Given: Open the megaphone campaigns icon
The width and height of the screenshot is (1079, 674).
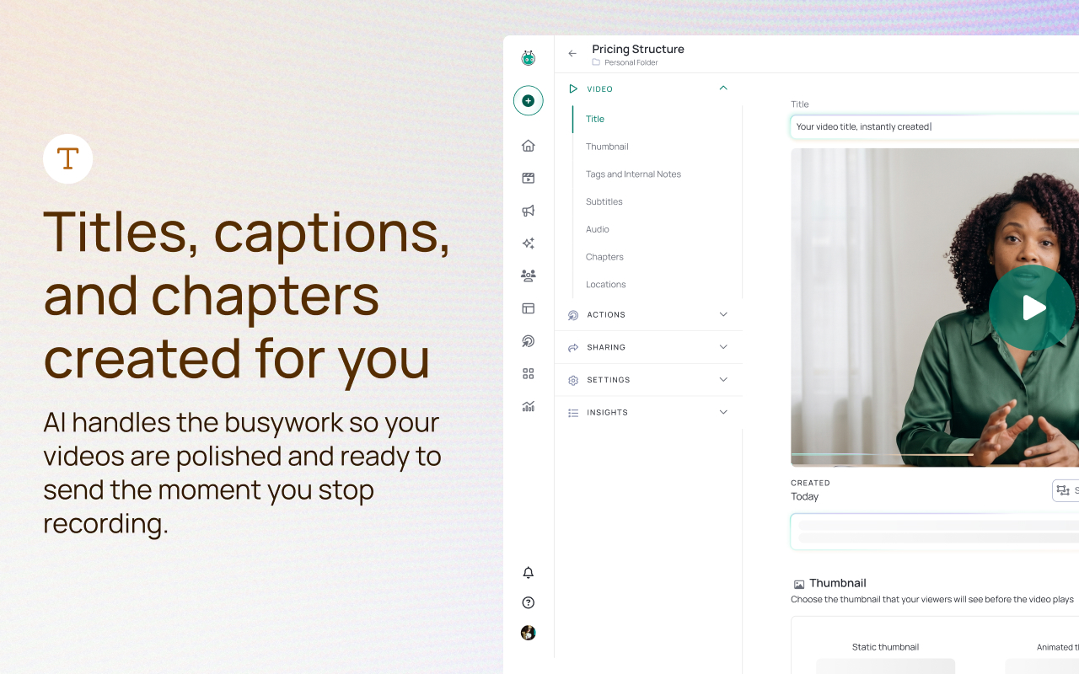Looking at the screenshot, I should 529,211.
